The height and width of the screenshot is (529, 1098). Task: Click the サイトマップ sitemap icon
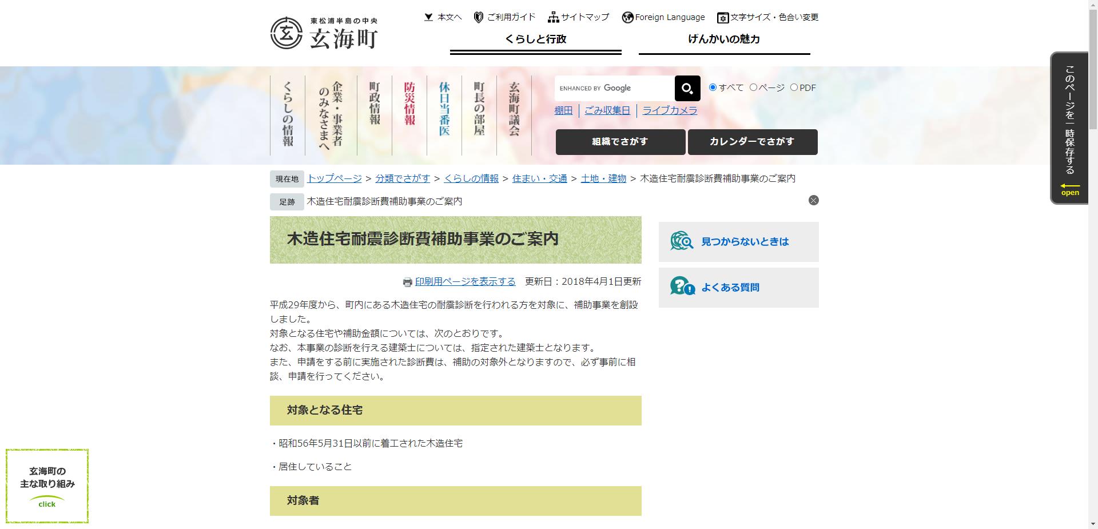tap(553, 17)
